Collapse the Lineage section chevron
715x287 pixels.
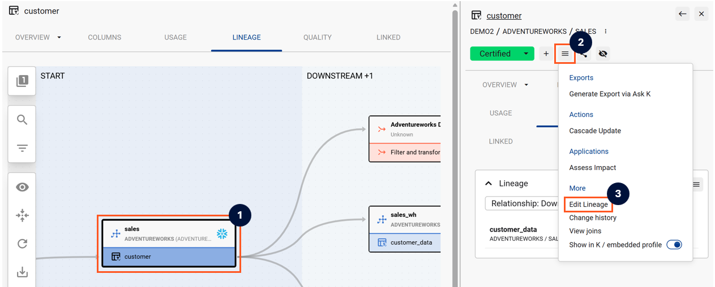pyautogui.click(x=488, y=184)
